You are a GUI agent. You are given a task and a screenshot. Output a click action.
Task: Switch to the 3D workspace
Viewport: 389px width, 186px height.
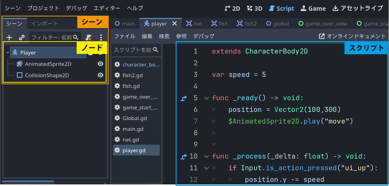[255, 9]
